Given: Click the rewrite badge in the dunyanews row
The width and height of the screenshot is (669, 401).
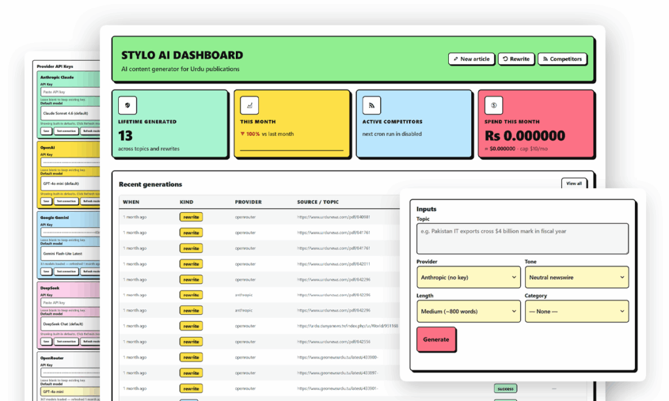Looking at the screenshot, I should point(191,326).
